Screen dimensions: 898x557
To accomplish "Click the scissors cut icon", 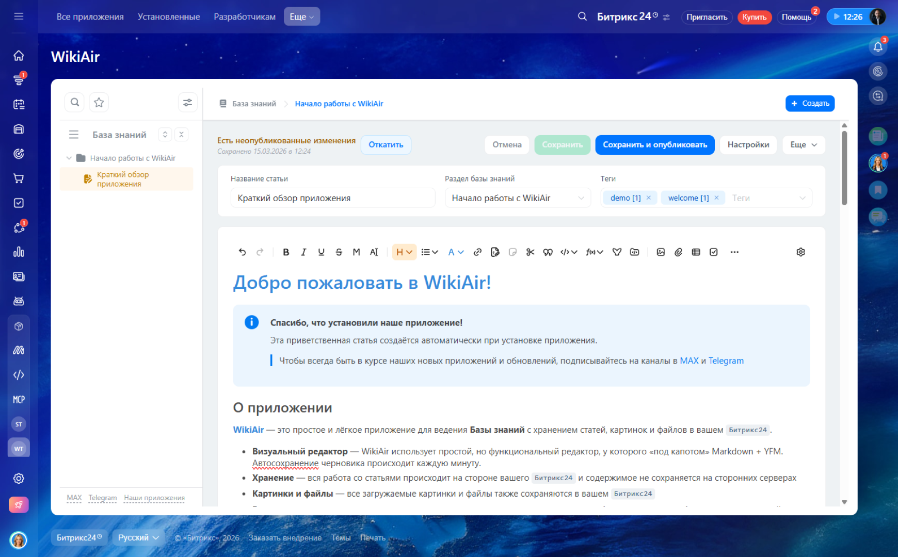I will pos(530,252).
